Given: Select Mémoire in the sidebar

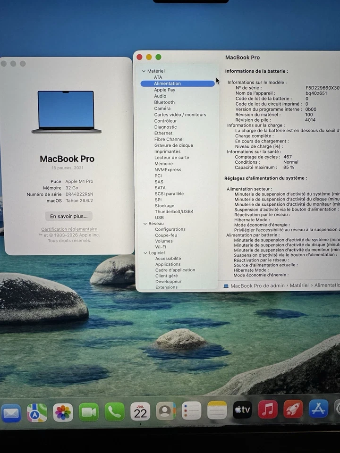Looking at the screenshot, I should click(164, 164).
